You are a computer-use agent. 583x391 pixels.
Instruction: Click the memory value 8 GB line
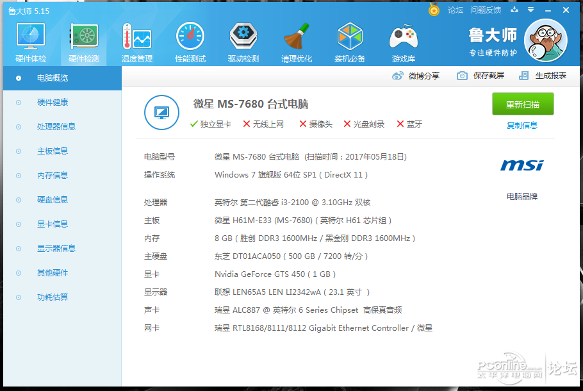(x=315, y=238)
